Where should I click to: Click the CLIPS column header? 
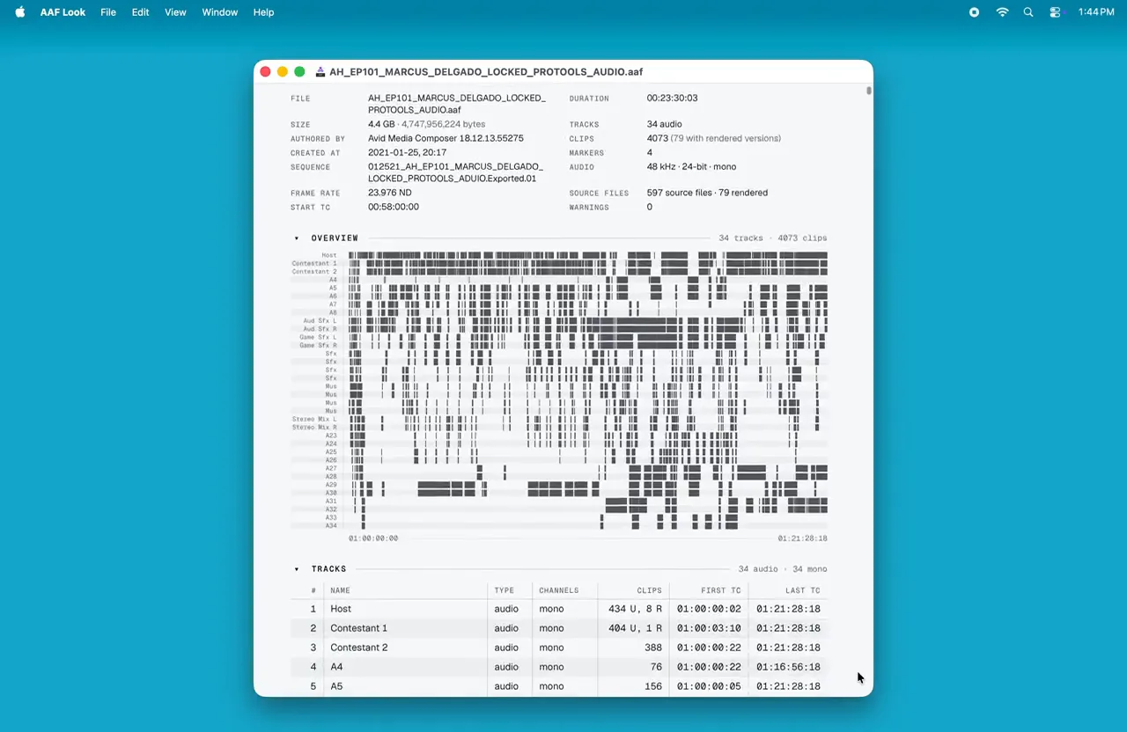pyautogui.click(x=649, y=590)
